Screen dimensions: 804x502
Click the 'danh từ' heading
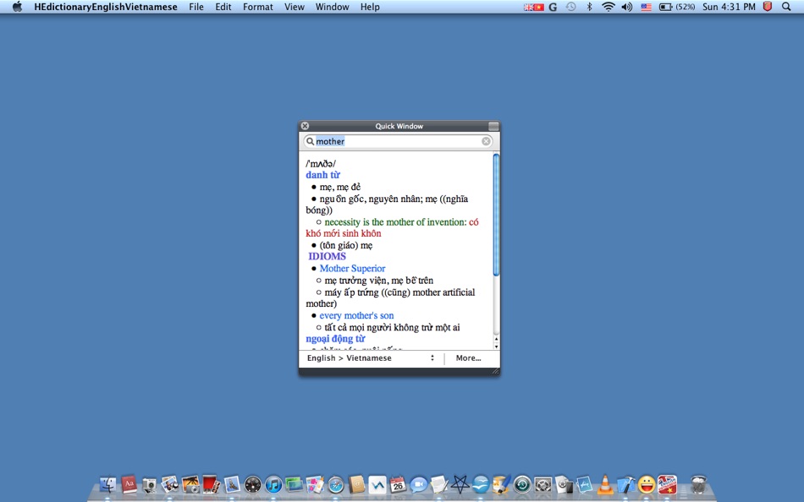[x=322, y=175]
